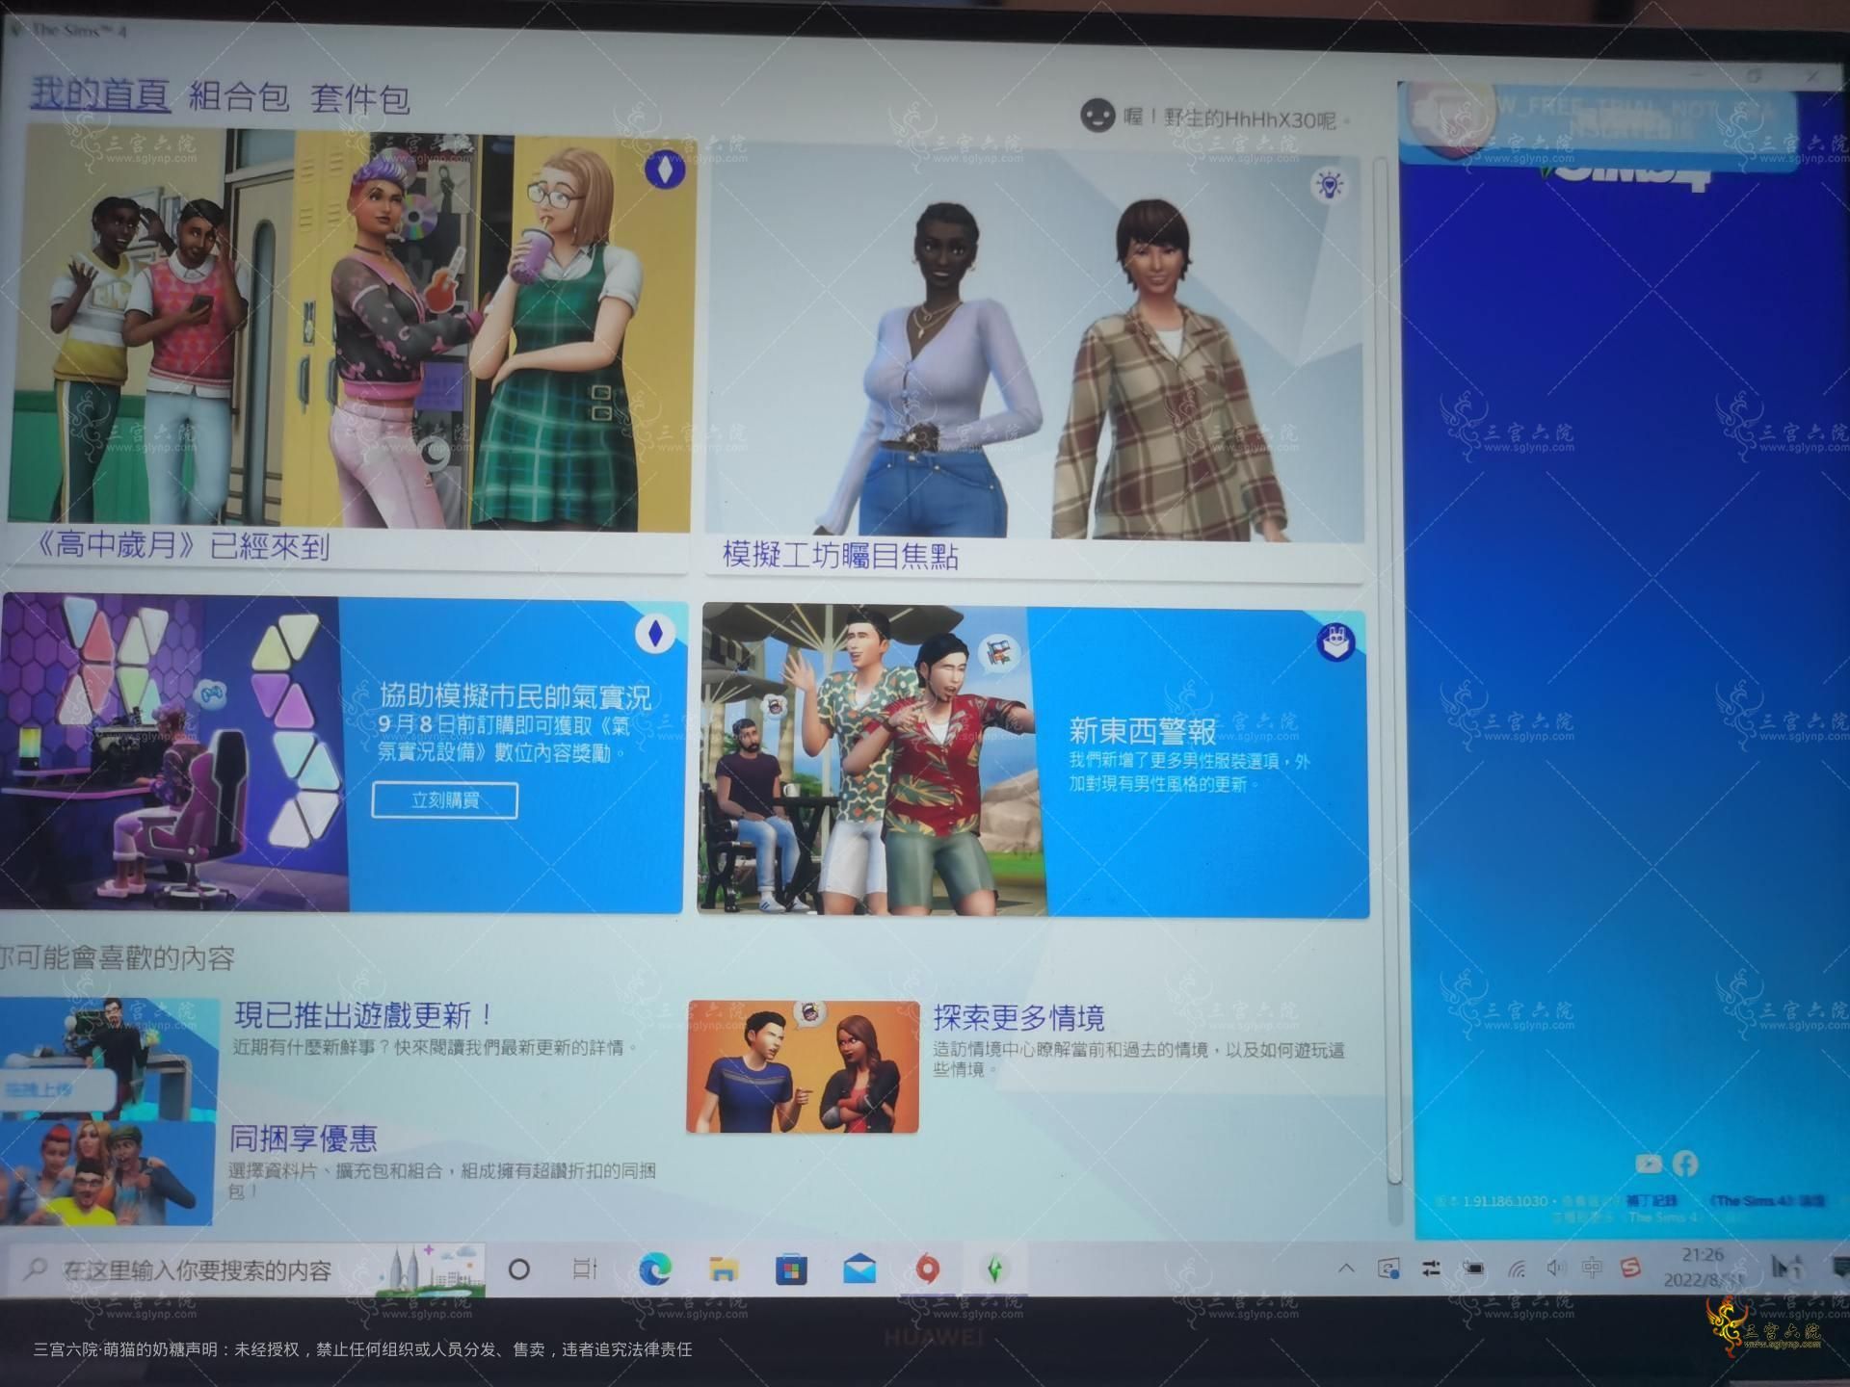This screenshot has height=1387, width=1850.
Task: Open the 新東西警報 card
Action: [x=1033, y=761]
